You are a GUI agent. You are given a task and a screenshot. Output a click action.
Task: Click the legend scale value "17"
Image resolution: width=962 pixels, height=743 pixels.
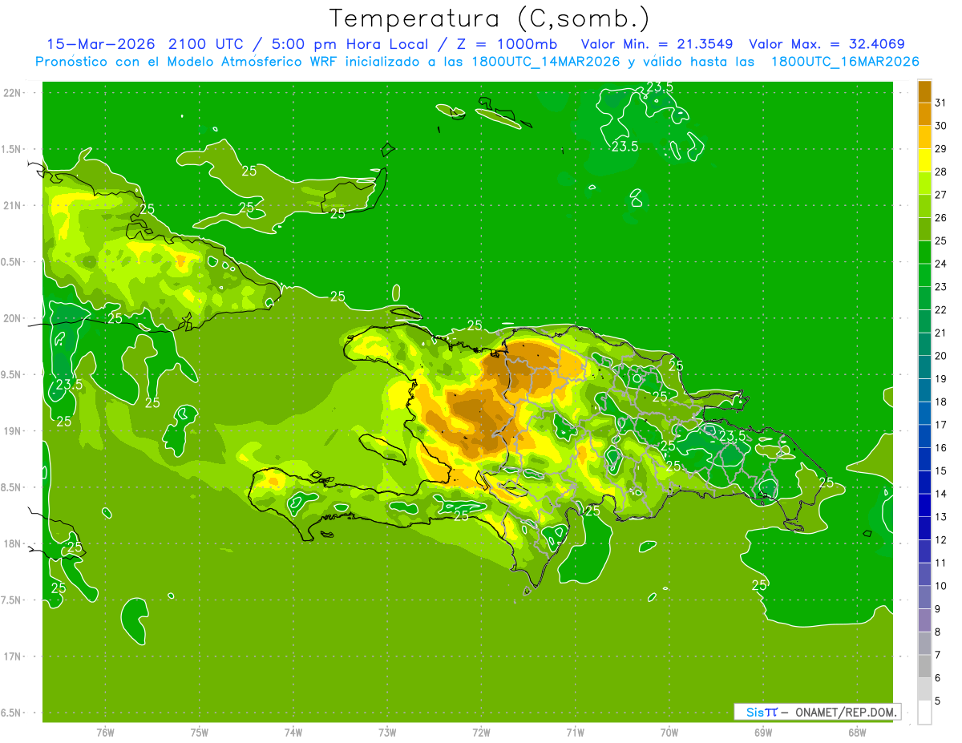click(x=941, y=424)
